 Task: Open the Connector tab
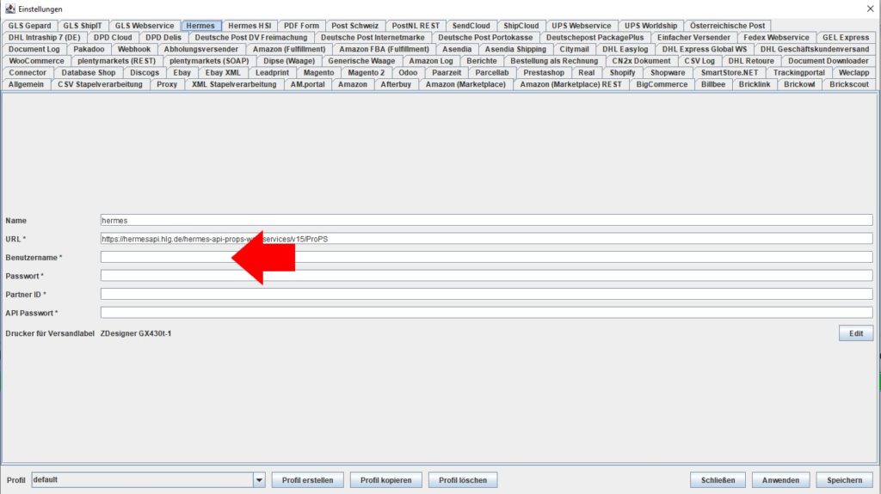pyautogui.click(x=28, y=73)
